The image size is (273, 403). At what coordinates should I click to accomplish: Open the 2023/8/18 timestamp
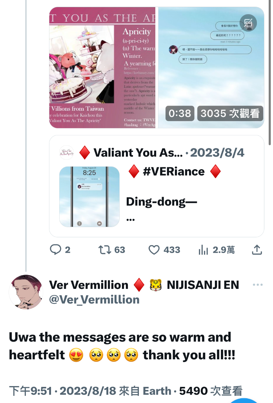pyautogui.click(x=88, y=391)
